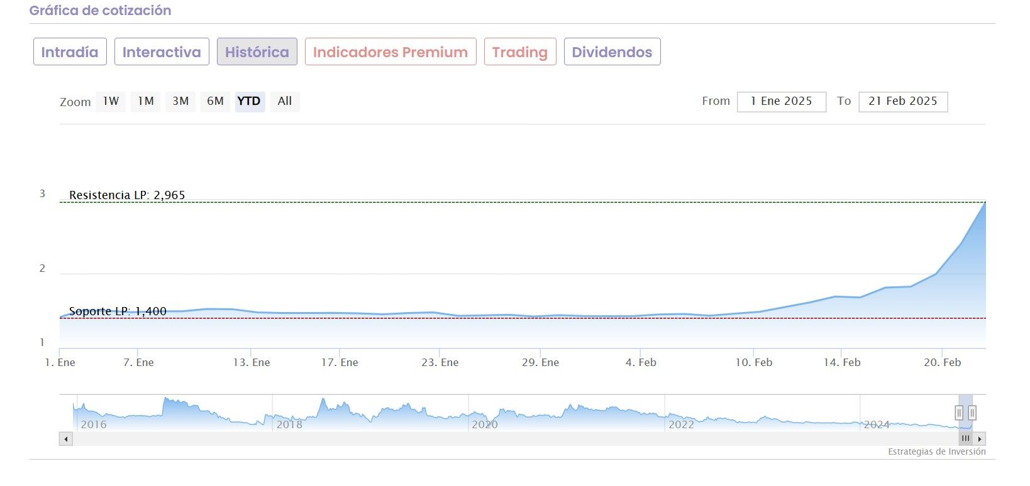Set zoom range to 1M
This screenshot has height=486, width=1030.
(146, 101)
